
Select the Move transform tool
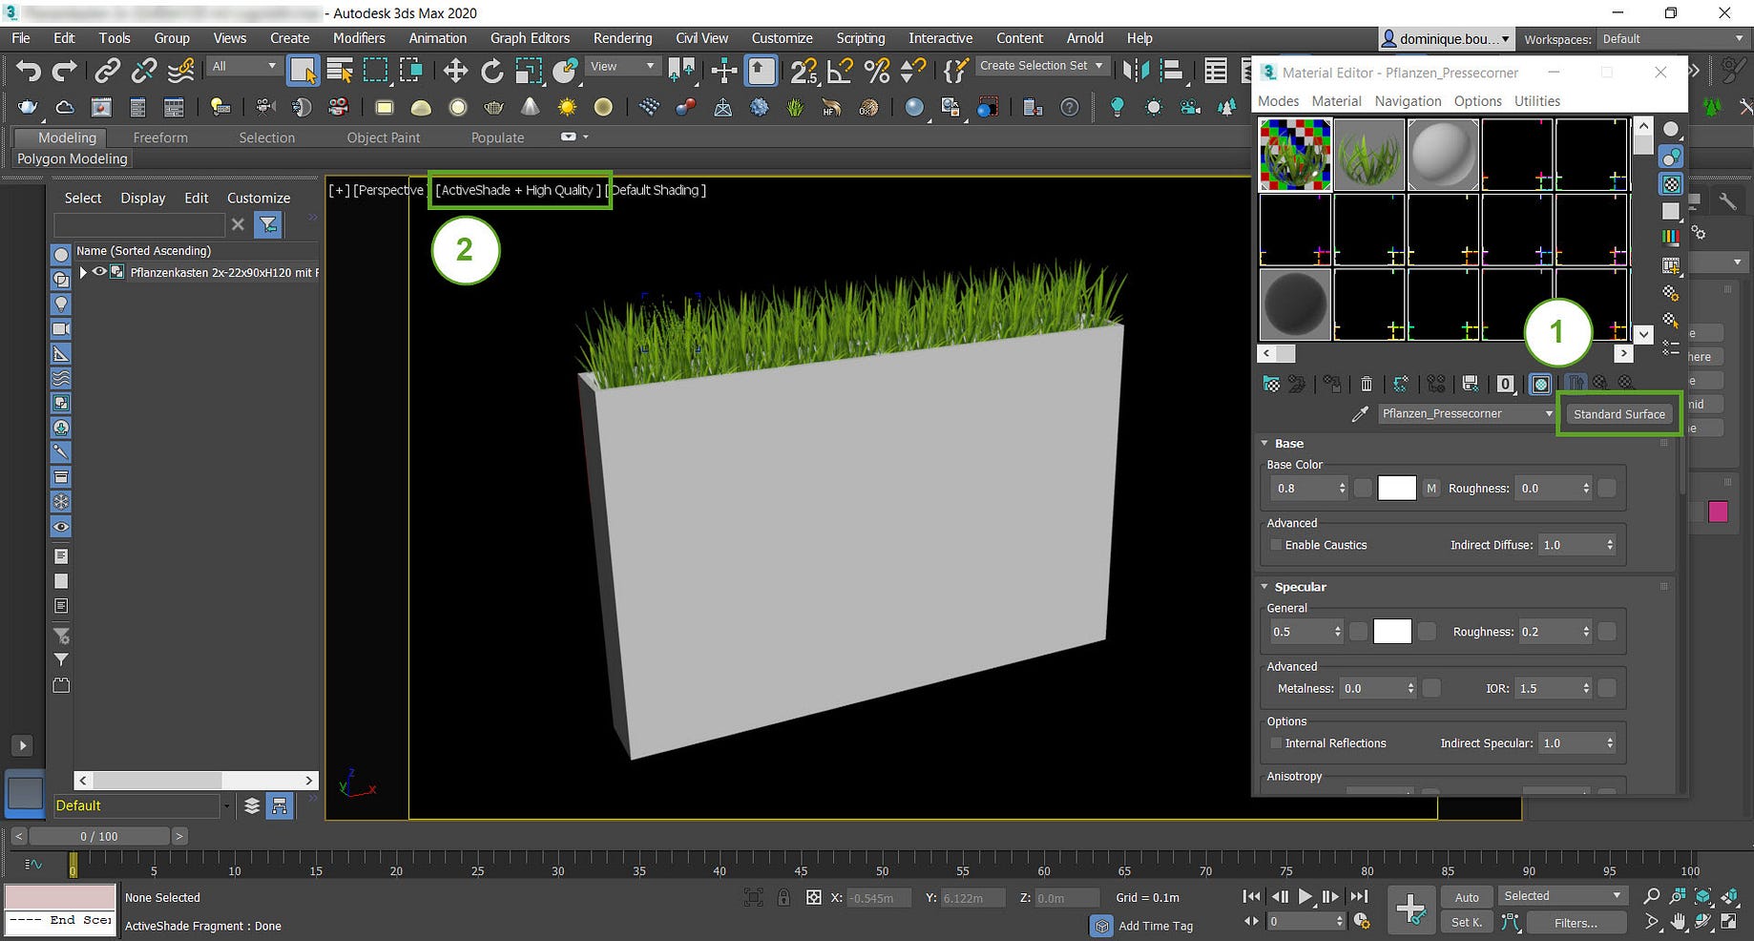pyautogui.click(x=455, y=72)
